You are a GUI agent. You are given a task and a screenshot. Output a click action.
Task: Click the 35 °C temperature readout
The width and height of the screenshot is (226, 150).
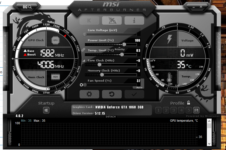tap(184, 64)
